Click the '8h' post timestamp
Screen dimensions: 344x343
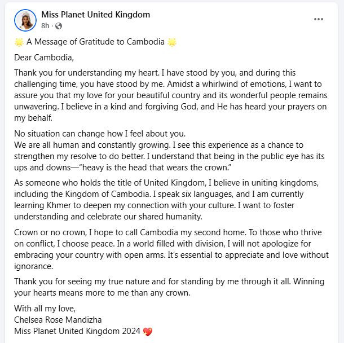45,26
